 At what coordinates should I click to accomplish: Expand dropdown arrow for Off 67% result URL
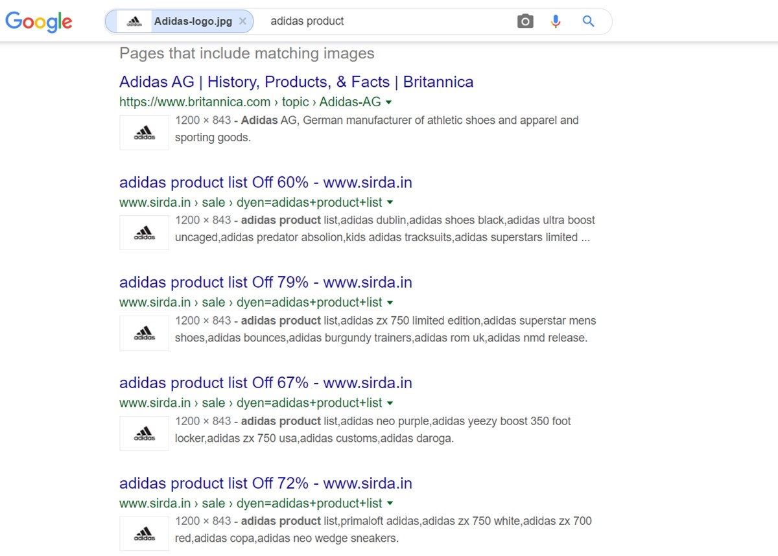390,403
